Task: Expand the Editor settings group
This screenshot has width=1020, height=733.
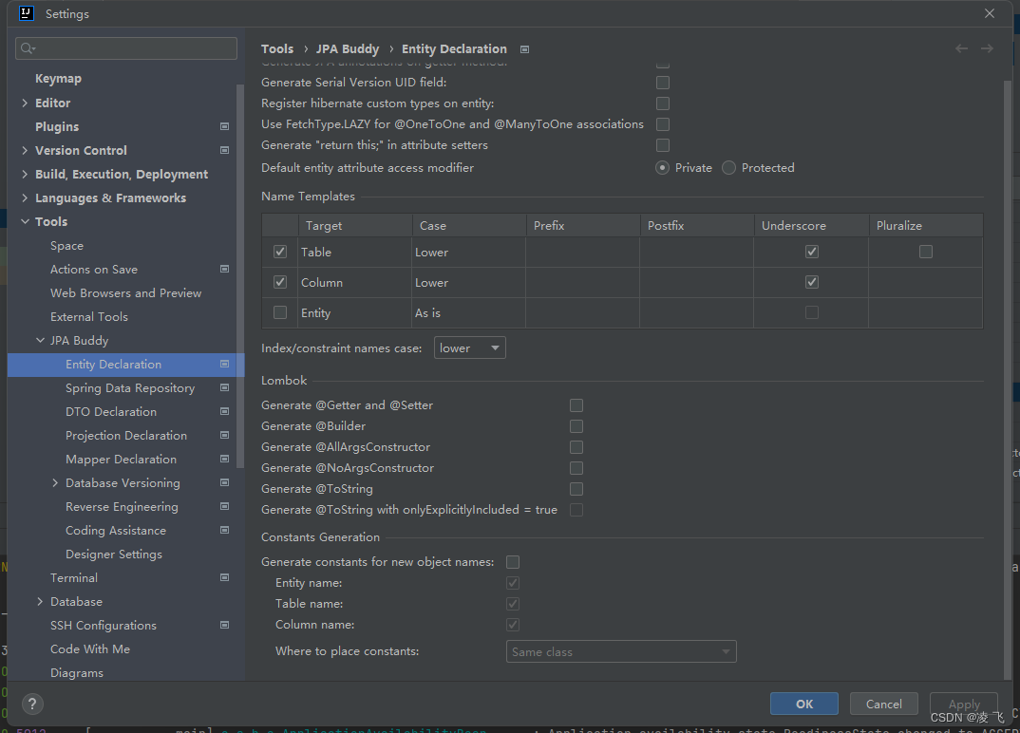Action: click(25, 103)
